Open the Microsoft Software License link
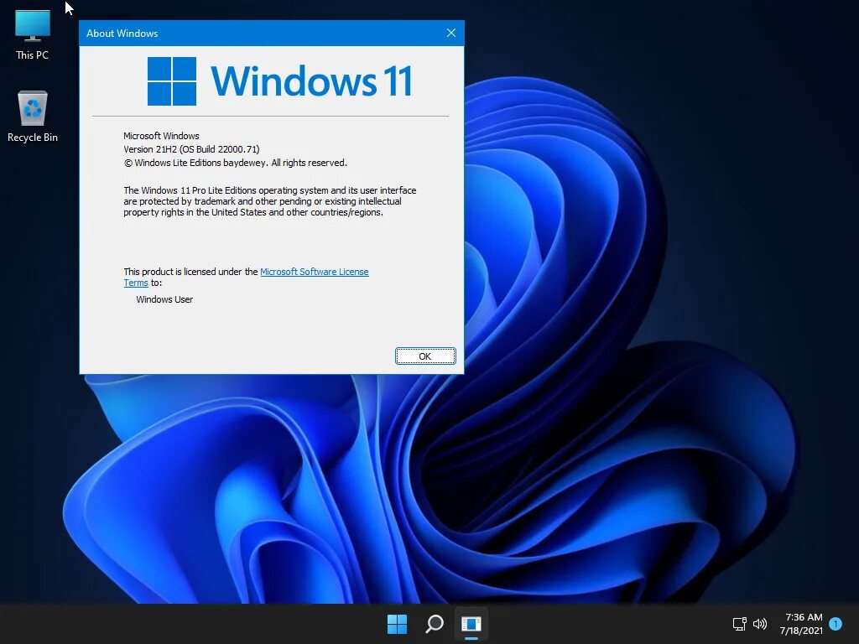Viewport: 859px width, 644px height. pyautogui.click(x=315, y=272)
